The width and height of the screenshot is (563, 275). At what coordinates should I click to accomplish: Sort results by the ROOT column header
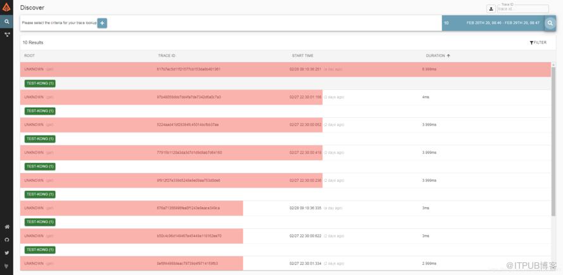[x=29, y=56]
